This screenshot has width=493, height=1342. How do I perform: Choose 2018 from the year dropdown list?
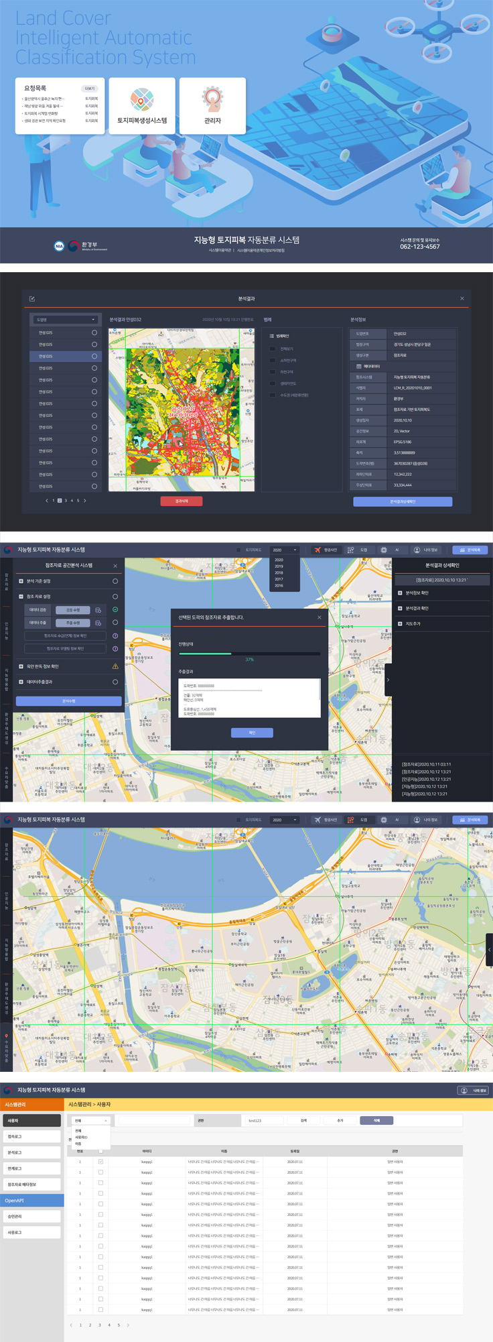pos(279,572)
